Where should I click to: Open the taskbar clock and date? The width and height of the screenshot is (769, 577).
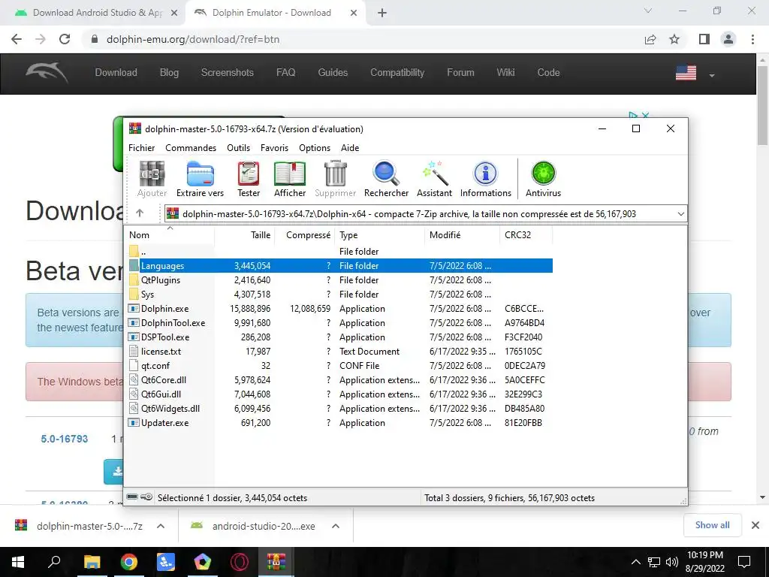(x=705, y=562)
